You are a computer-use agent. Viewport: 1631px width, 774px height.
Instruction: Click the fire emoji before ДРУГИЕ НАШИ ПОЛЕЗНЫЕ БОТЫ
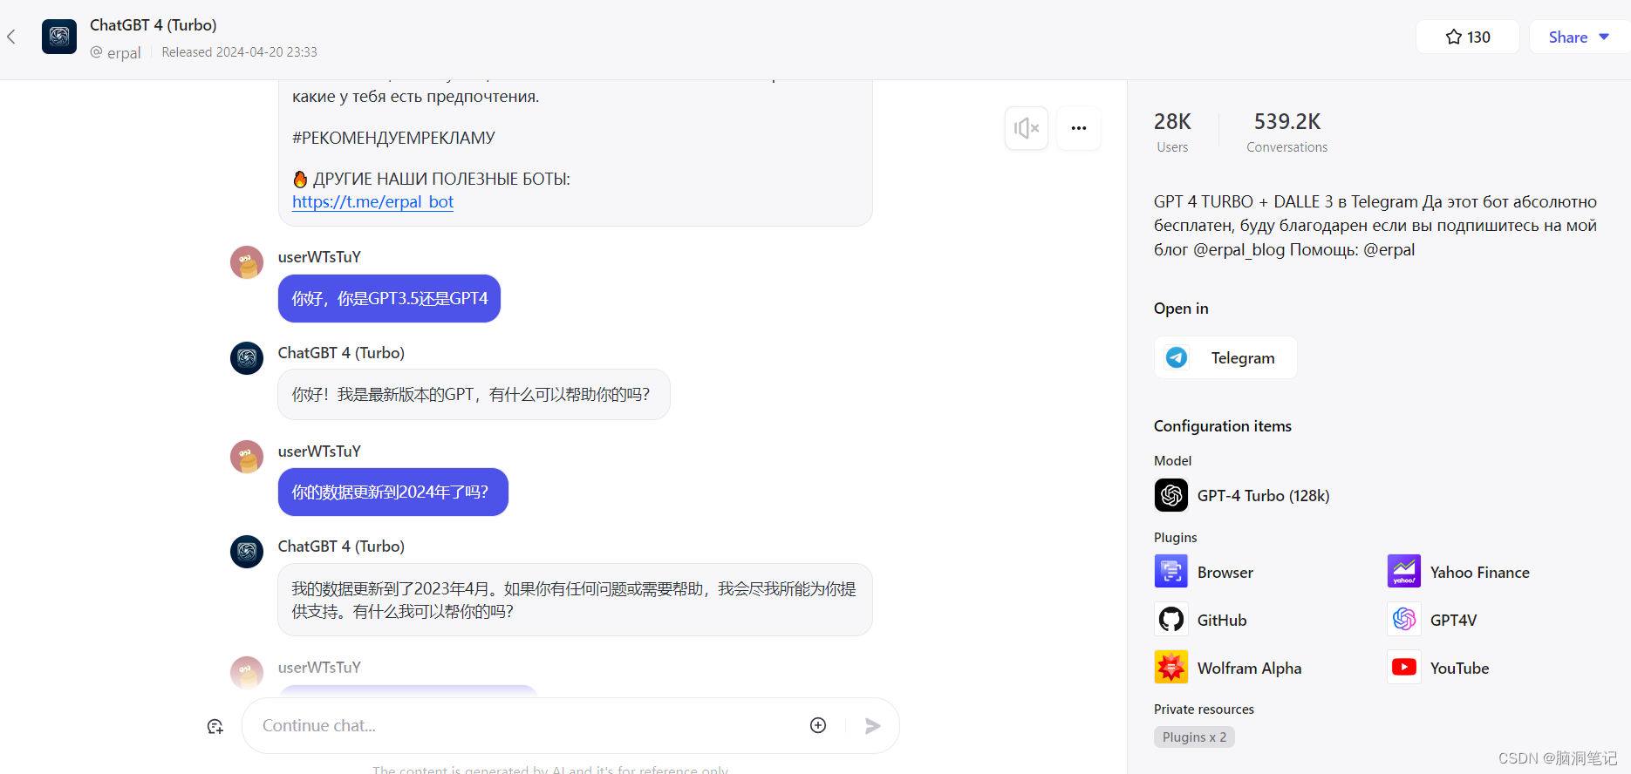click(300, 179)
